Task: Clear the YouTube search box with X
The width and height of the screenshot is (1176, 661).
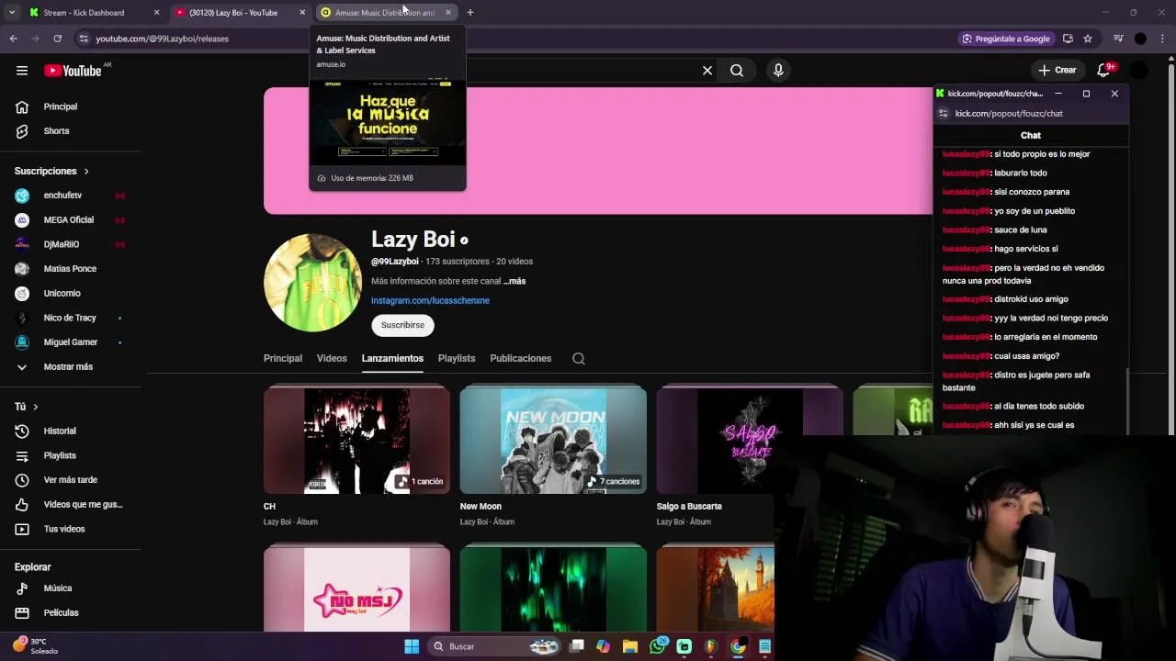Action: (x=707, y=71)
